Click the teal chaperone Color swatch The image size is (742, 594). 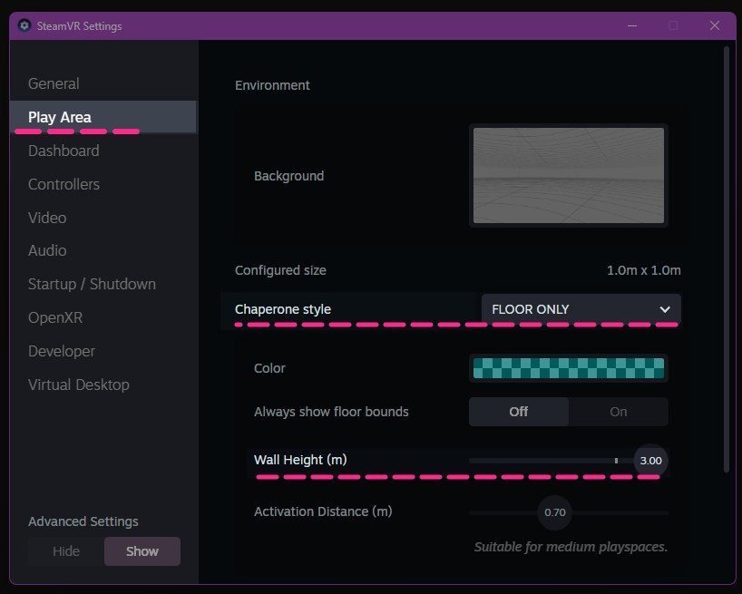[x=569, y=368]
